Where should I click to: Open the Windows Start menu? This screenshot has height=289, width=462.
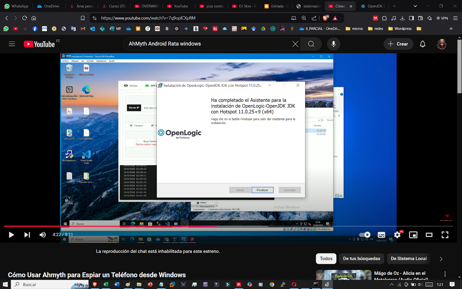(x=5, y=284)
